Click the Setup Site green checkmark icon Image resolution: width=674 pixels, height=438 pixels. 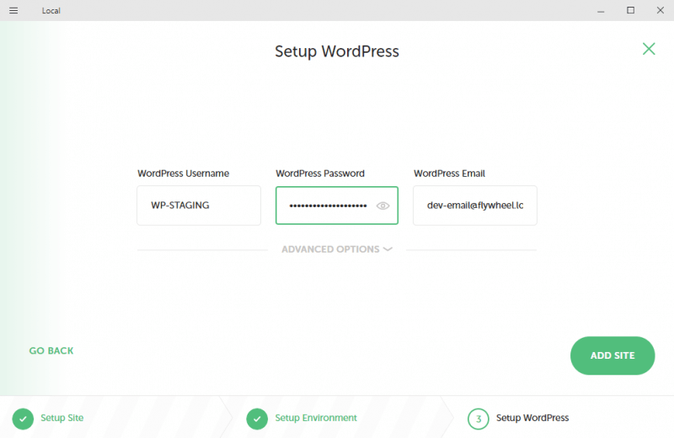23,419
